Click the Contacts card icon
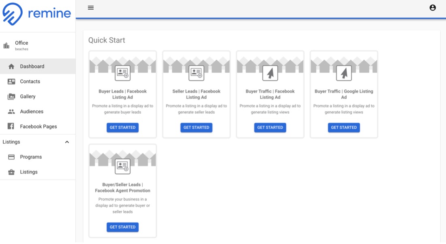The height and width of the screenshot is (244, 446). click(x=11, y=82)
